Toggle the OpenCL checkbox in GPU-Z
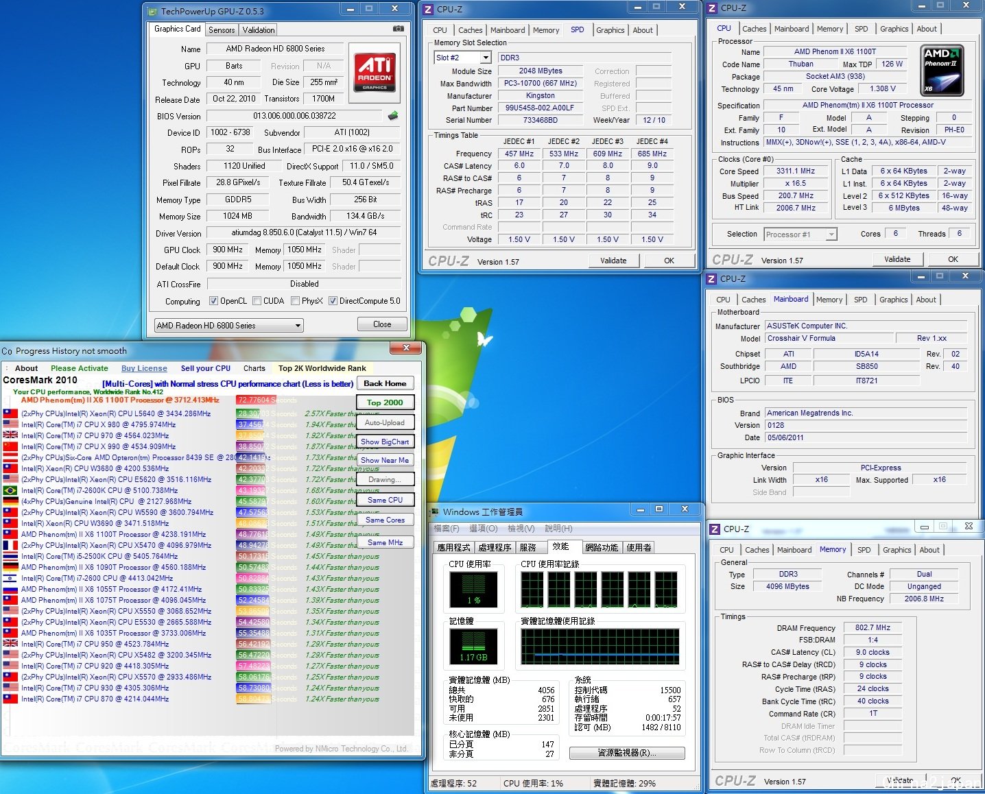Image resolution: width=985 pixels, height=794 pixels. [x=213, y=300]
